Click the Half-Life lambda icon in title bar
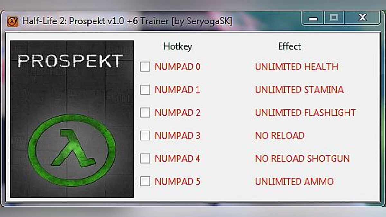The image size is (386, 217). click(13, 21)
